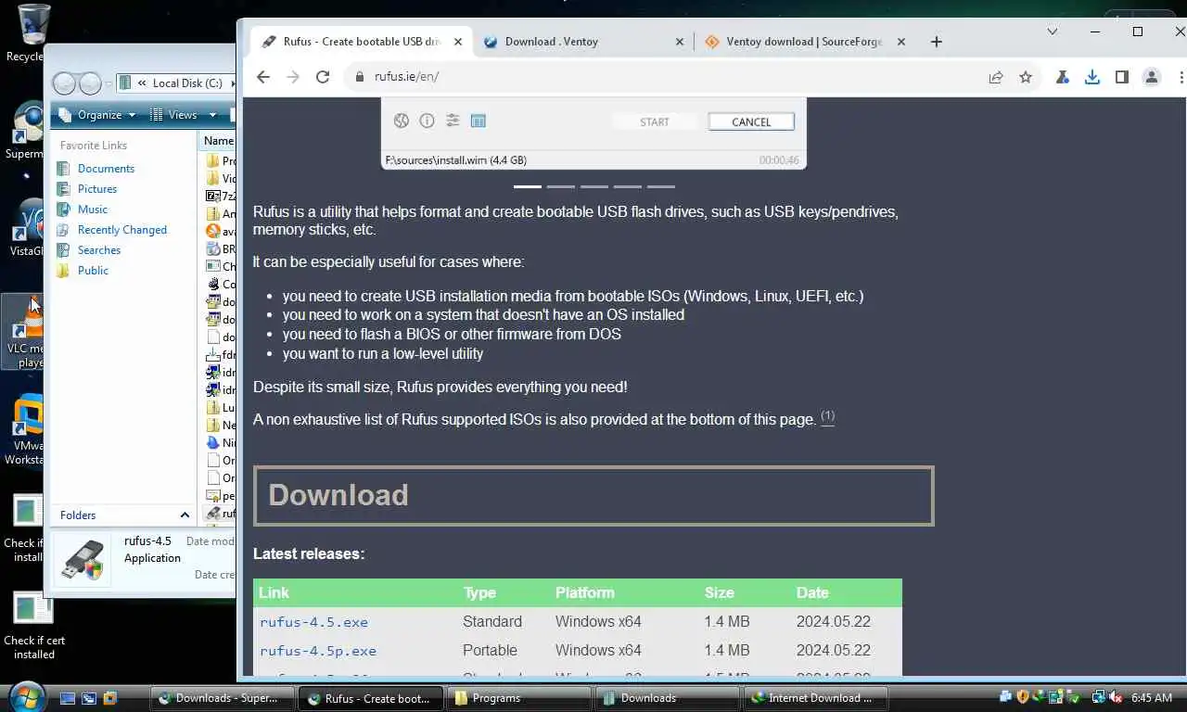The image size is (1187, 712).
Task: Click Switch between windows quick launch icon
Action: tap(89, 698)
